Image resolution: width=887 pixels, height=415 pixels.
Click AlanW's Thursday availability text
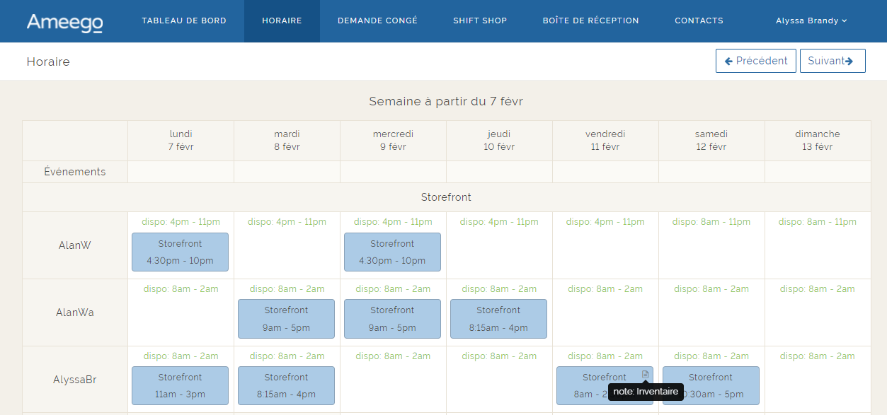pos(498,221)
